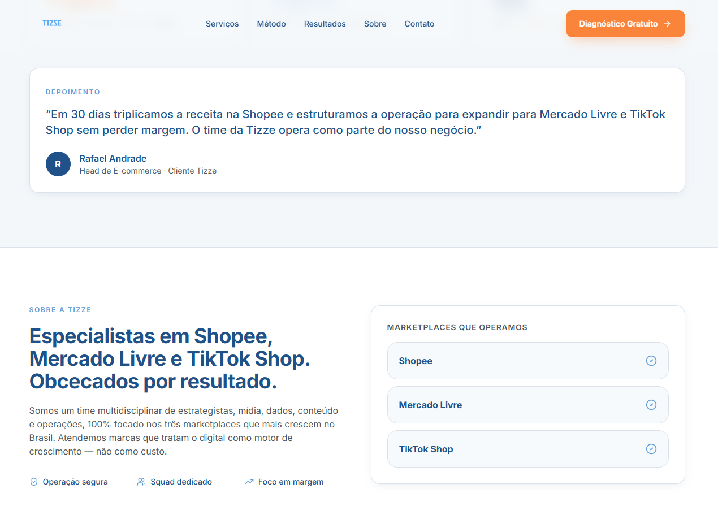Click the check icon in TikTok Shop row
This screenshot has height=506, width=718.
pyautogui.click(x=651, y=449)
